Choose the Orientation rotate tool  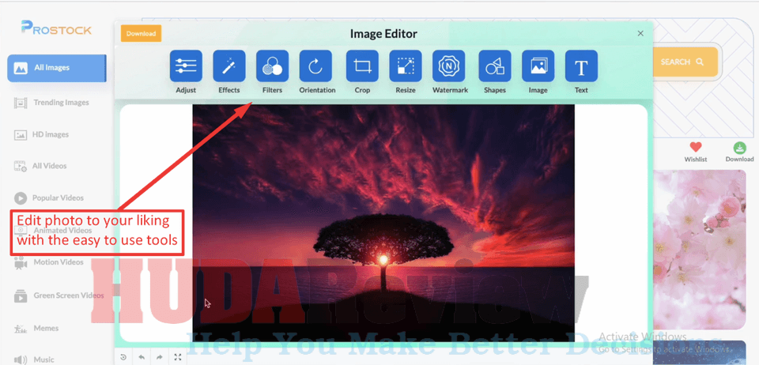pyautogui.click(x=315, y=66)
